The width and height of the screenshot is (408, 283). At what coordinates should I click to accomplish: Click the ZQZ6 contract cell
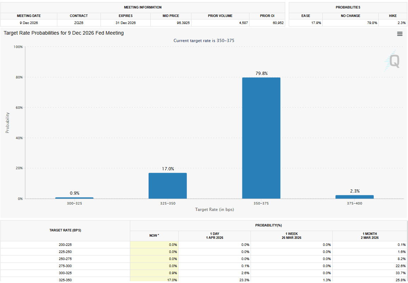(x=79, y=23)
